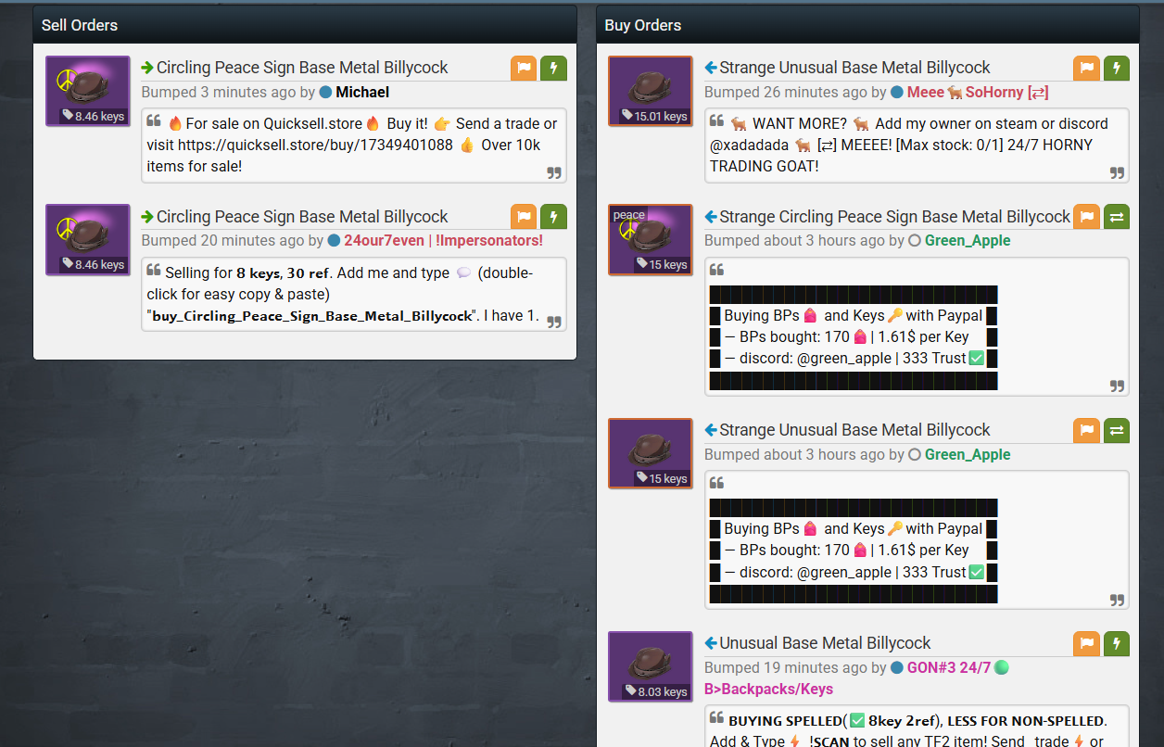
Task: Open user profile link Michael
Action: click(362, 93)
